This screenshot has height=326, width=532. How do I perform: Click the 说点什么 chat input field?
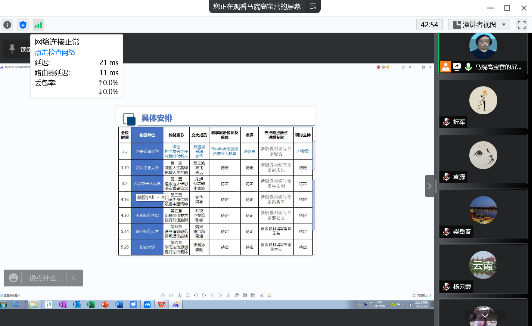click(45, 278)
